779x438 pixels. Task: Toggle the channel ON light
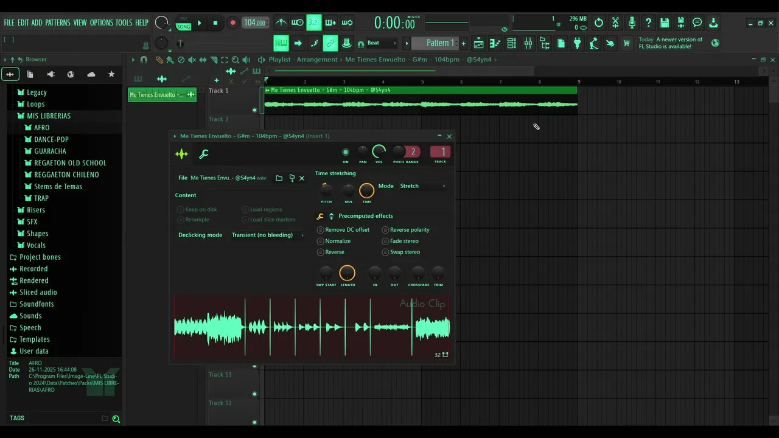point(346,152)
